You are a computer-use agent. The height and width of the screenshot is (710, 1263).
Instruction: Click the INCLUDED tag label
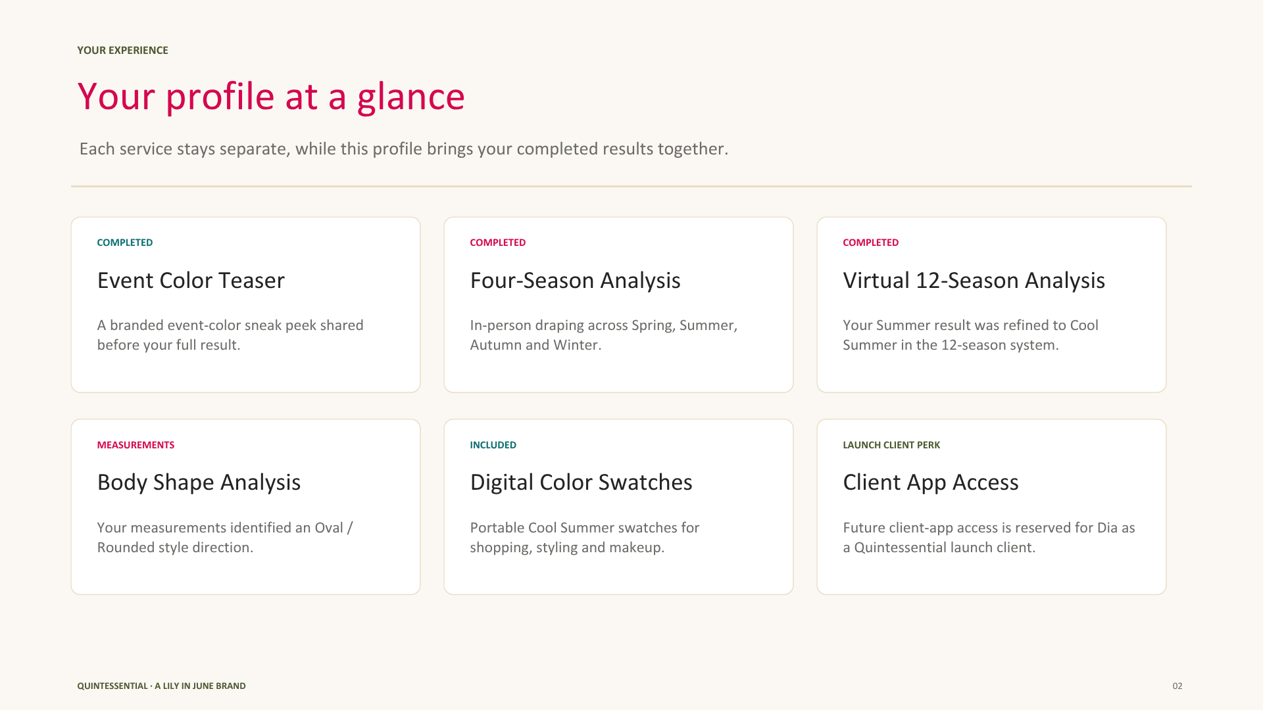[x=493, y=445]
